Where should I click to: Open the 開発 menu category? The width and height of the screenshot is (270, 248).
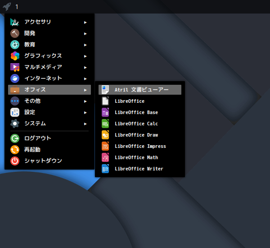coord(49,33)
